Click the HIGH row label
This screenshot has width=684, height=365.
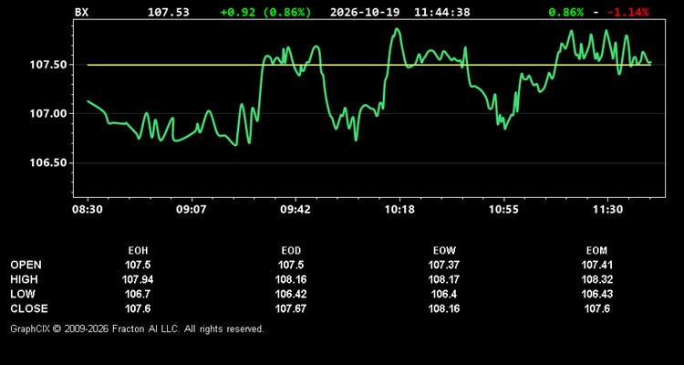pyautogui.click(x=24, y=279)
